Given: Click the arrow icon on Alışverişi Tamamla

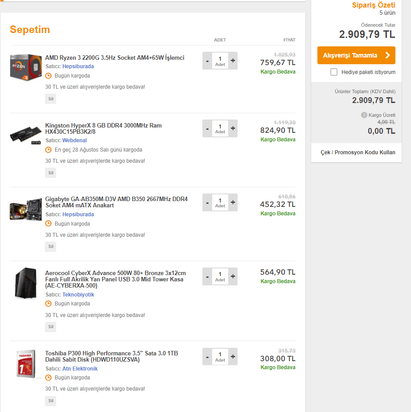Looking at the screenshot, I should (387, 55).
